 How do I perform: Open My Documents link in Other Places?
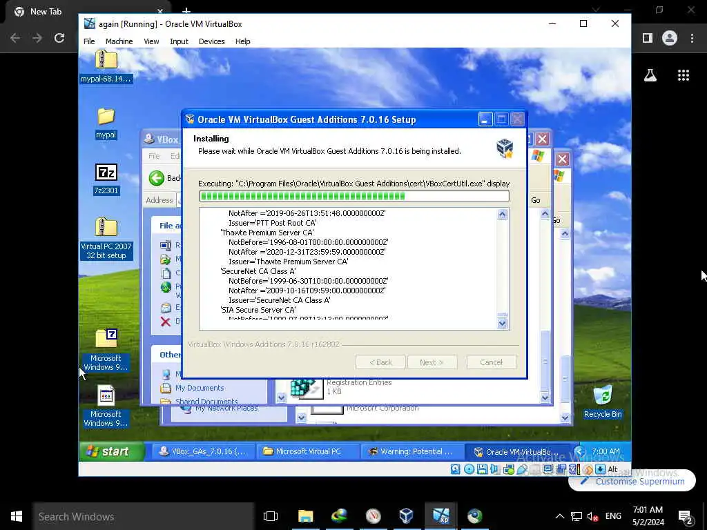coord(200,388)
